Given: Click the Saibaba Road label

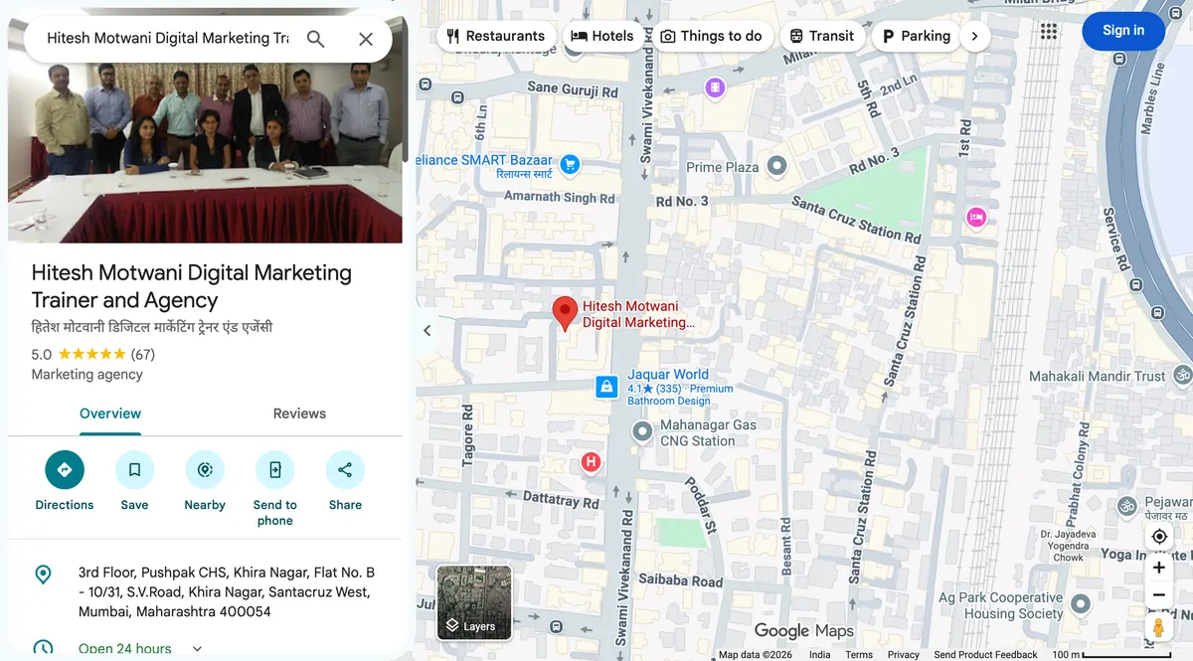Looking at the screenshot, I should tap(681, 580).
